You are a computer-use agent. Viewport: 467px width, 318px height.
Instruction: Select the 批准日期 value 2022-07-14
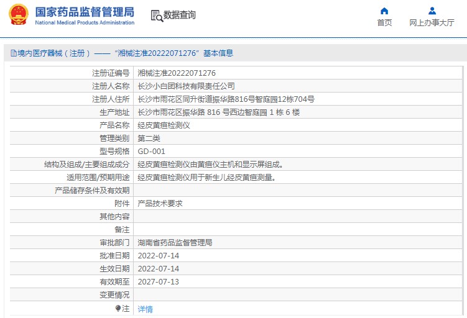pos(159,256)
